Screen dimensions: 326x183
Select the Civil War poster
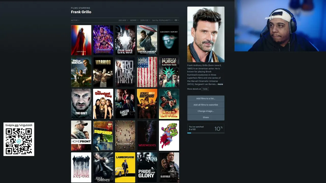click(125, 40)
